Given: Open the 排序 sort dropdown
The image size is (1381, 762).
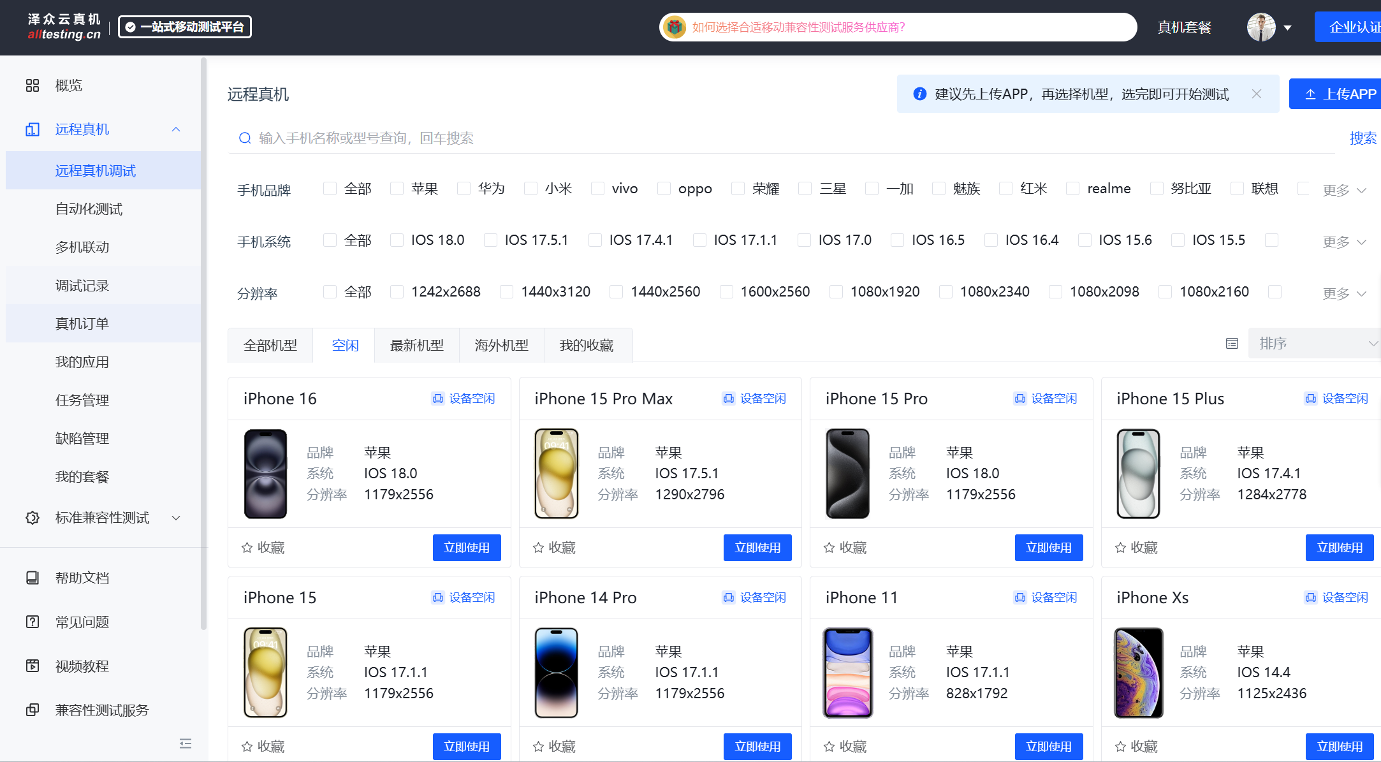Looking at the screenshot, I should pos(1315,344).
